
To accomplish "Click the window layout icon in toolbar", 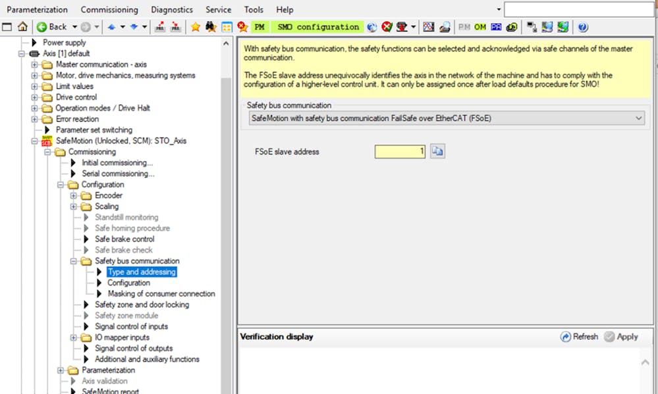I will point(7,27).
